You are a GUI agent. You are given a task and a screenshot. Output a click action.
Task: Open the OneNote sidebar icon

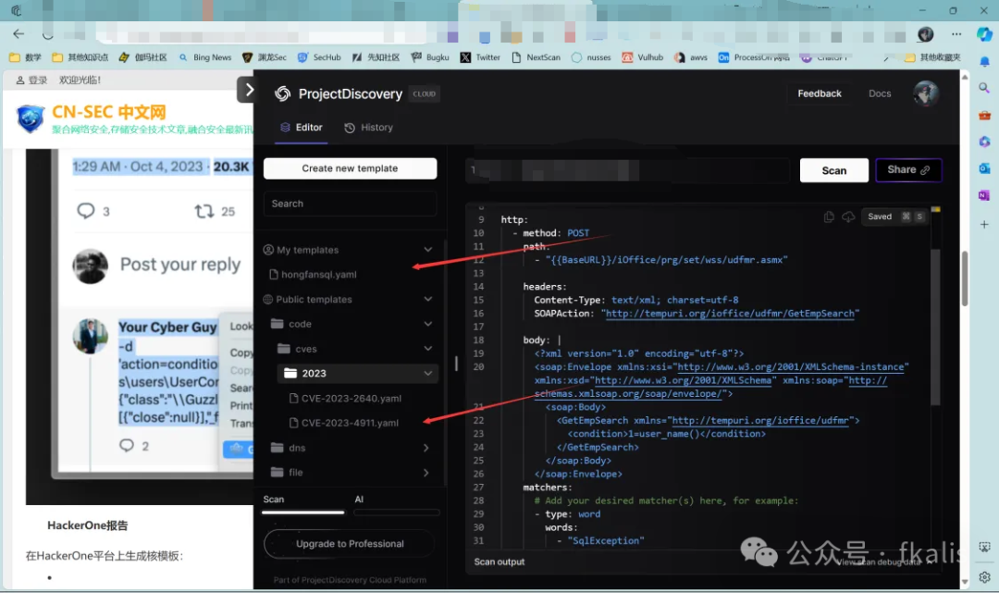[x=984, y=195]
